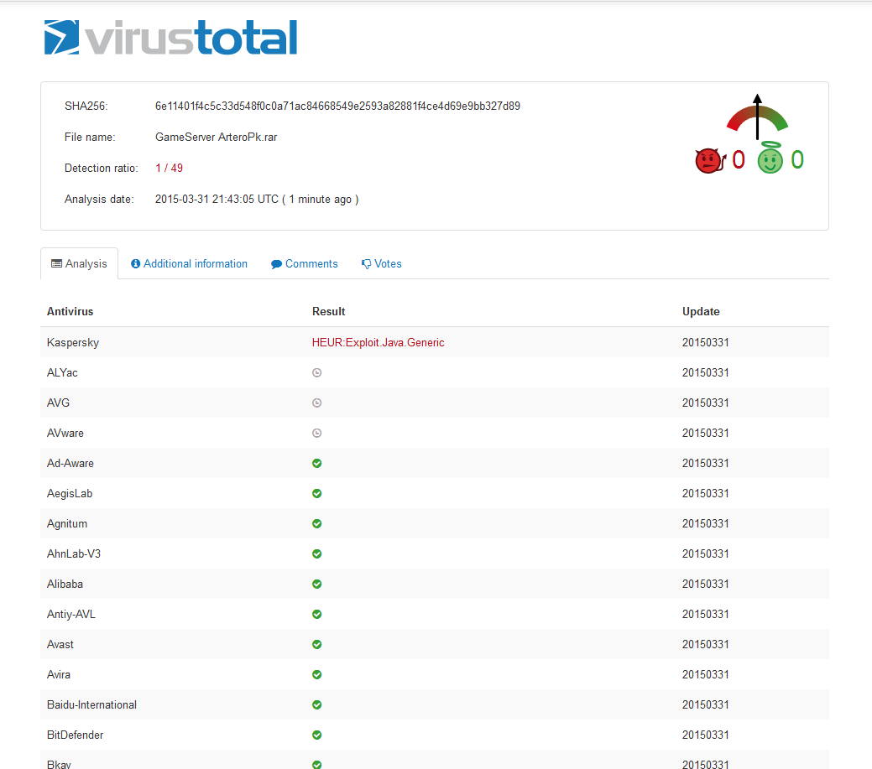The width and height of the screenshot is (872, 769).
Task: Click the red devil malicious vote icon
Action: point(711,160)
